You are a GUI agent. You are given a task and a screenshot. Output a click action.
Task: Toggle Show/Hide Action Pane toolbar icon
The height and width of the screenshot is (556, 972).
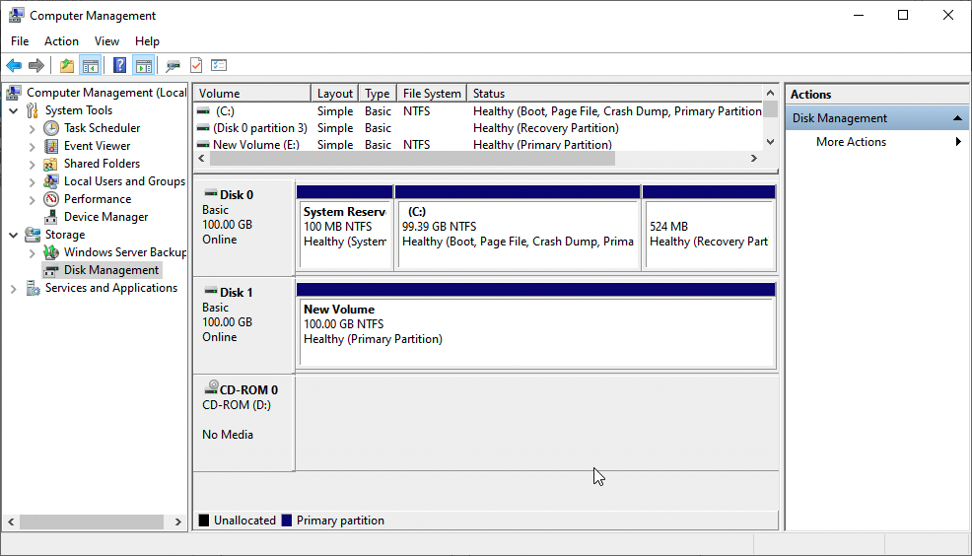click(143, 65)
